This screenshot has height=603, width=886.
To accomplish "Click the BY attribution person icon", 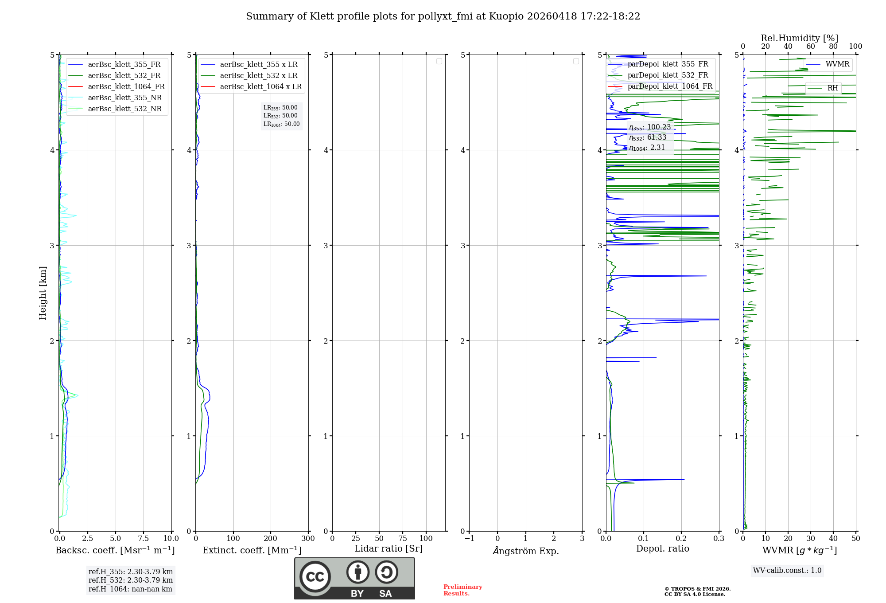I will tap(358, 572).
